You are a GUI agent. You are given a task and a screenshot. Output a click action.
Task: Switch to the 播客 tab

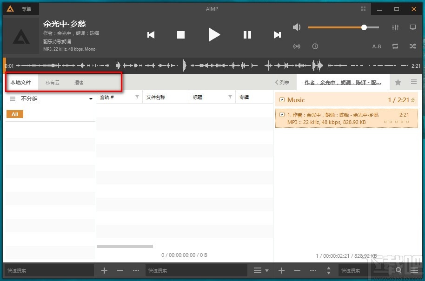tap(79, 82)
